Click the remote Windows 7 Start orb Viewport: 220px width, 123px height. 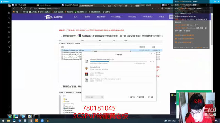click(x=10, y=116)
